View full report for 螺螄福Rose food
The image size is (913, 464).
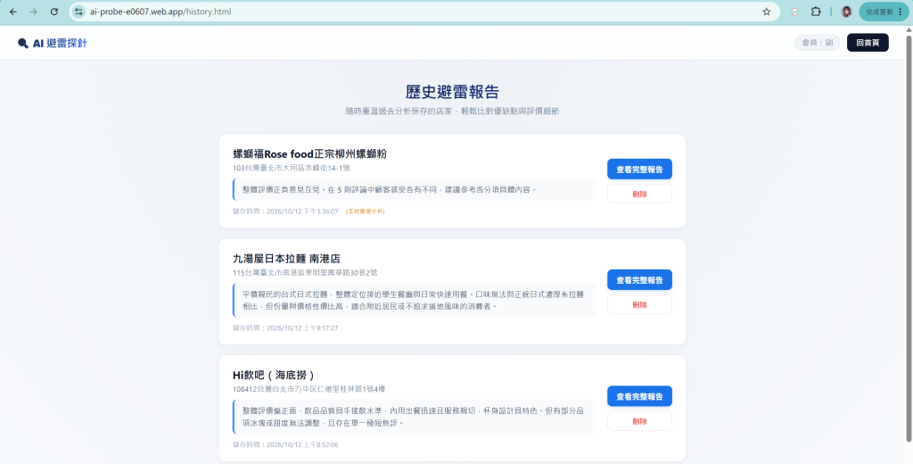(639, 169)
